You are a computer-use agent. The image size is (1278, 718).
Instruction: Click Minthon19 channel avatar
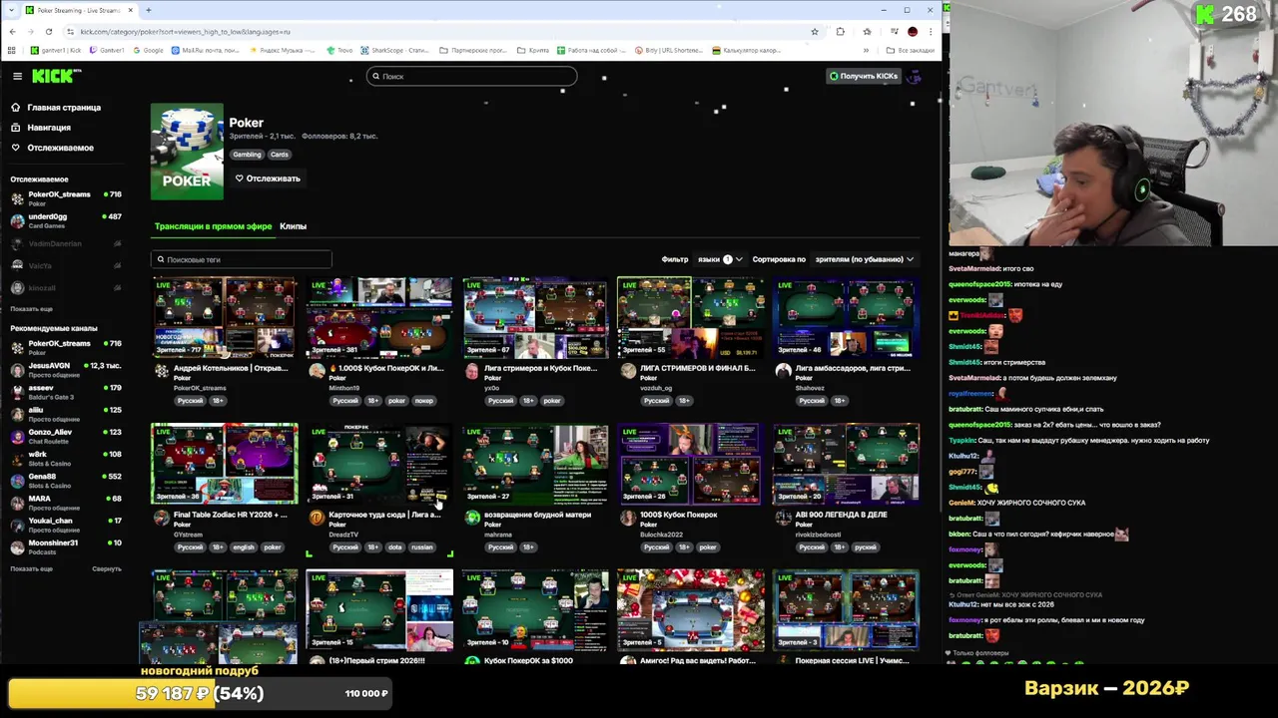(317, 372)
